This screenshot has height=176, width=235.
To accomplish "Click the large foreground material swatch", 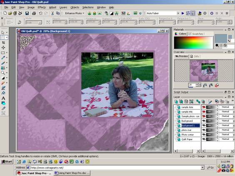I will pyautogui.click(x=221, y=38).
